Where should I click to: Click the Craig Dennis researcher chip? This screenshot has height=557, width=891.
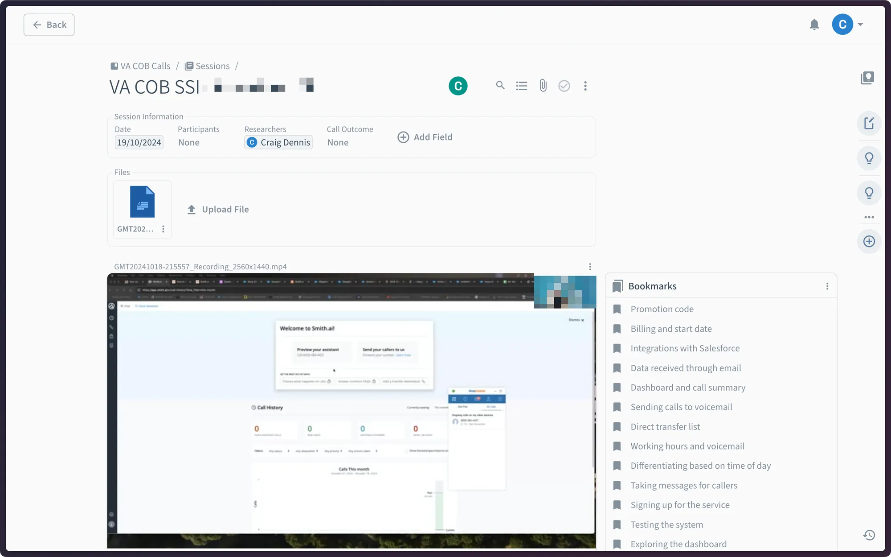(278, 142)
